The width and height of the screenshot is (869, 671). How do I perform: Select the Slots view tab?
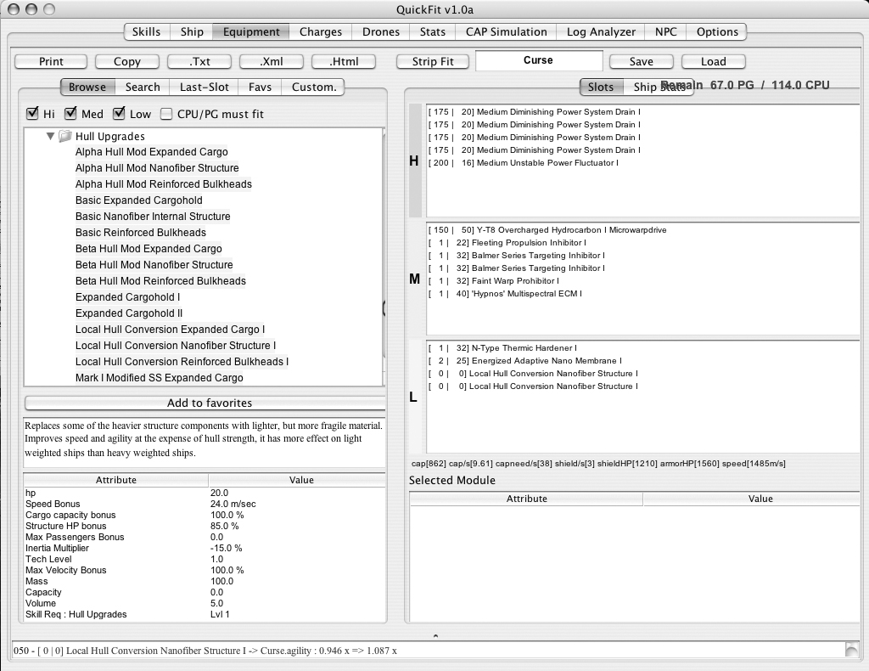pos(601,87)
